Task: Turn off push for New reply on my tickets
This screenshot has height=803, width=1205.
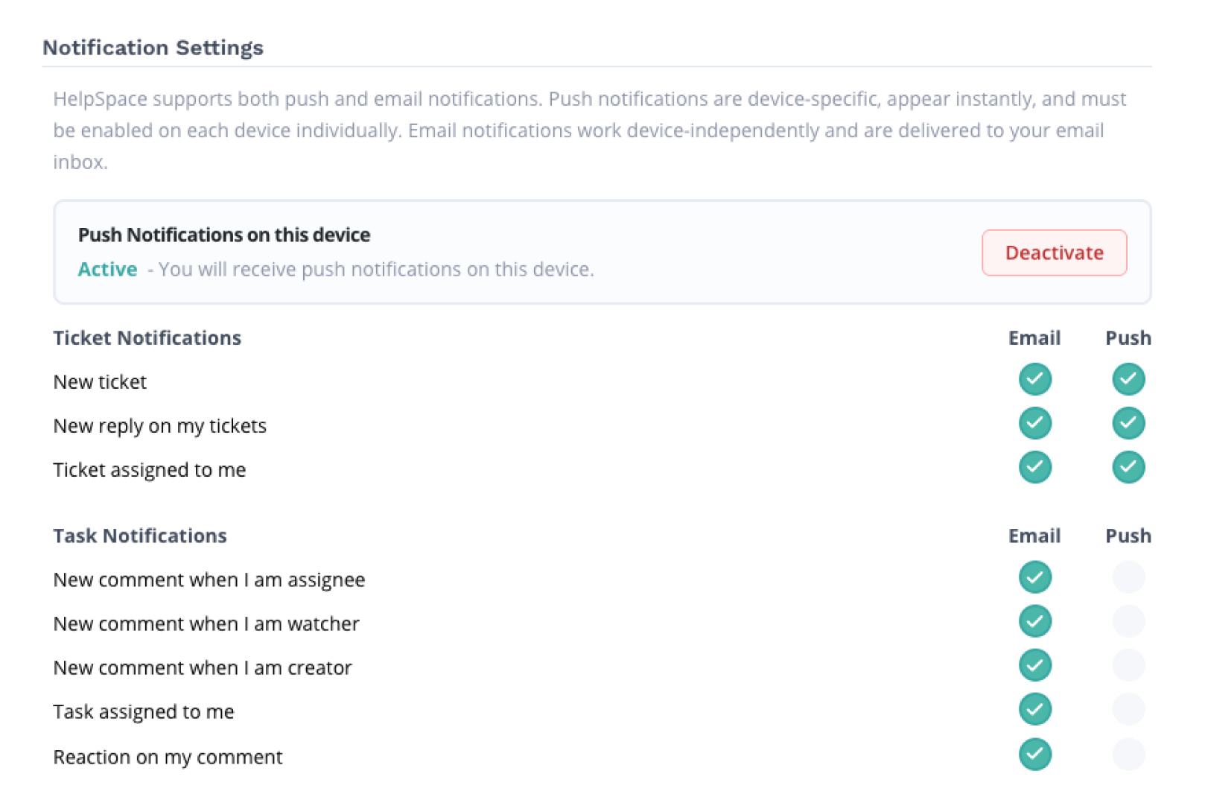Action: click(1128, 423)
